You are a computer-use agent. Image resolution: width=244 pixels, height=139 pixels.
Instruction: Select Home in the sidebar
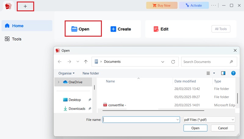coord(27,26)
